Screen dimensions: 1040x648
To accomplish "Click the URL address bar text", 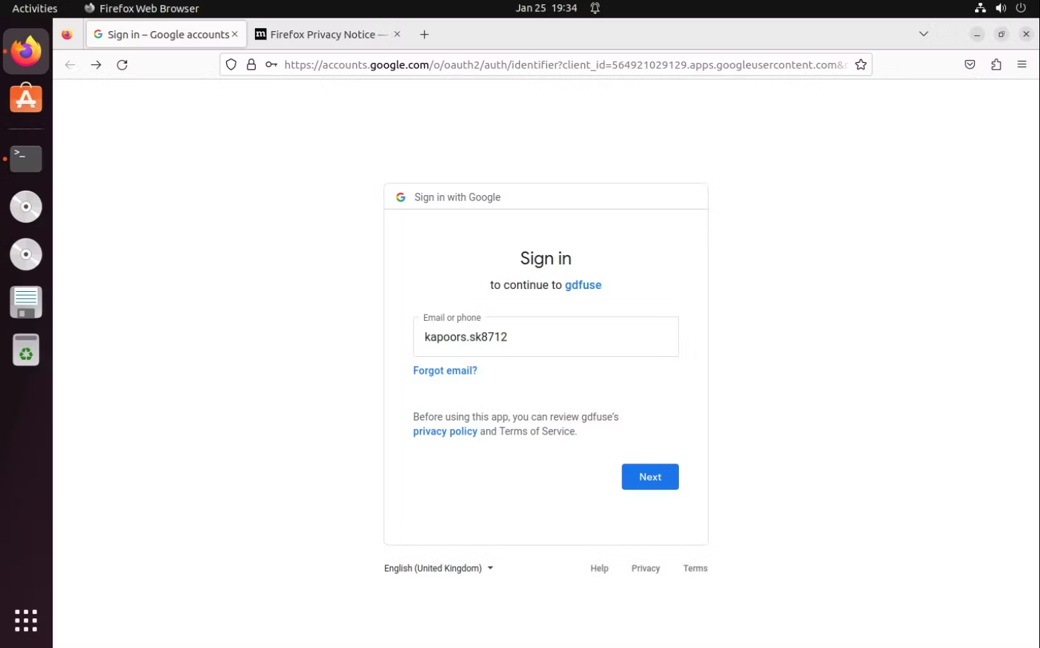I will pos(565,65).
